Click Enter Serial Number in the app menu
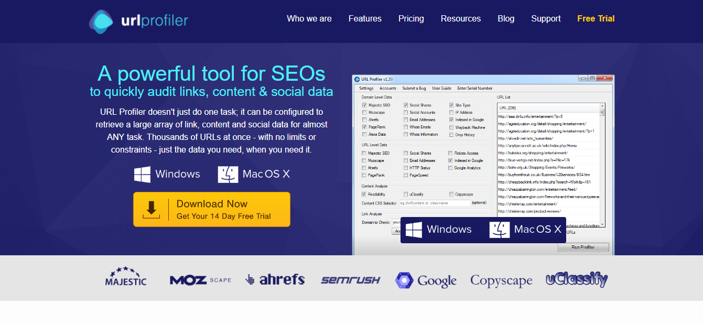Screen dimensions: 703x325 pos(475,88)
